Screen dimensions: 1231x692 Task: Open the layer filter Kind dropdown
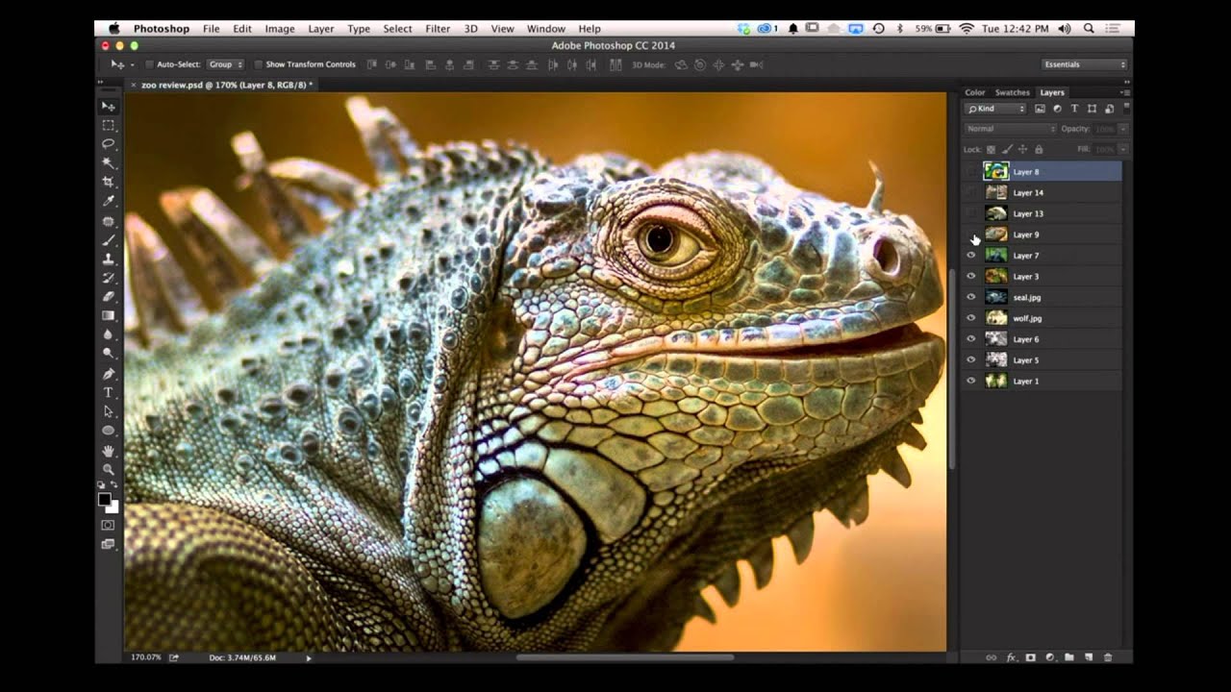click(x=995, y=109)
